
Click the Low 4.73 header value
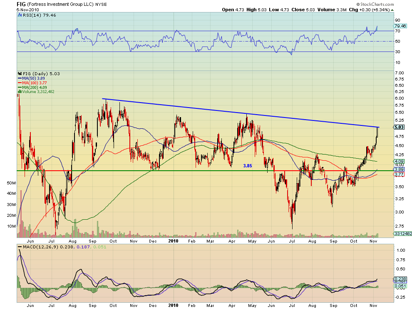[279, 10]
